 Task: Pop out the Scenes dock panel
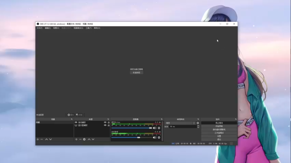pyautogui.click(x=72, y=119)
